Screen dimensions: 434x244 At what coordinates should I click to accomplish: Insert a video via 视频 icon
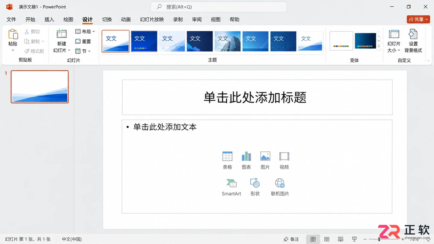click(x=284, y=160)
